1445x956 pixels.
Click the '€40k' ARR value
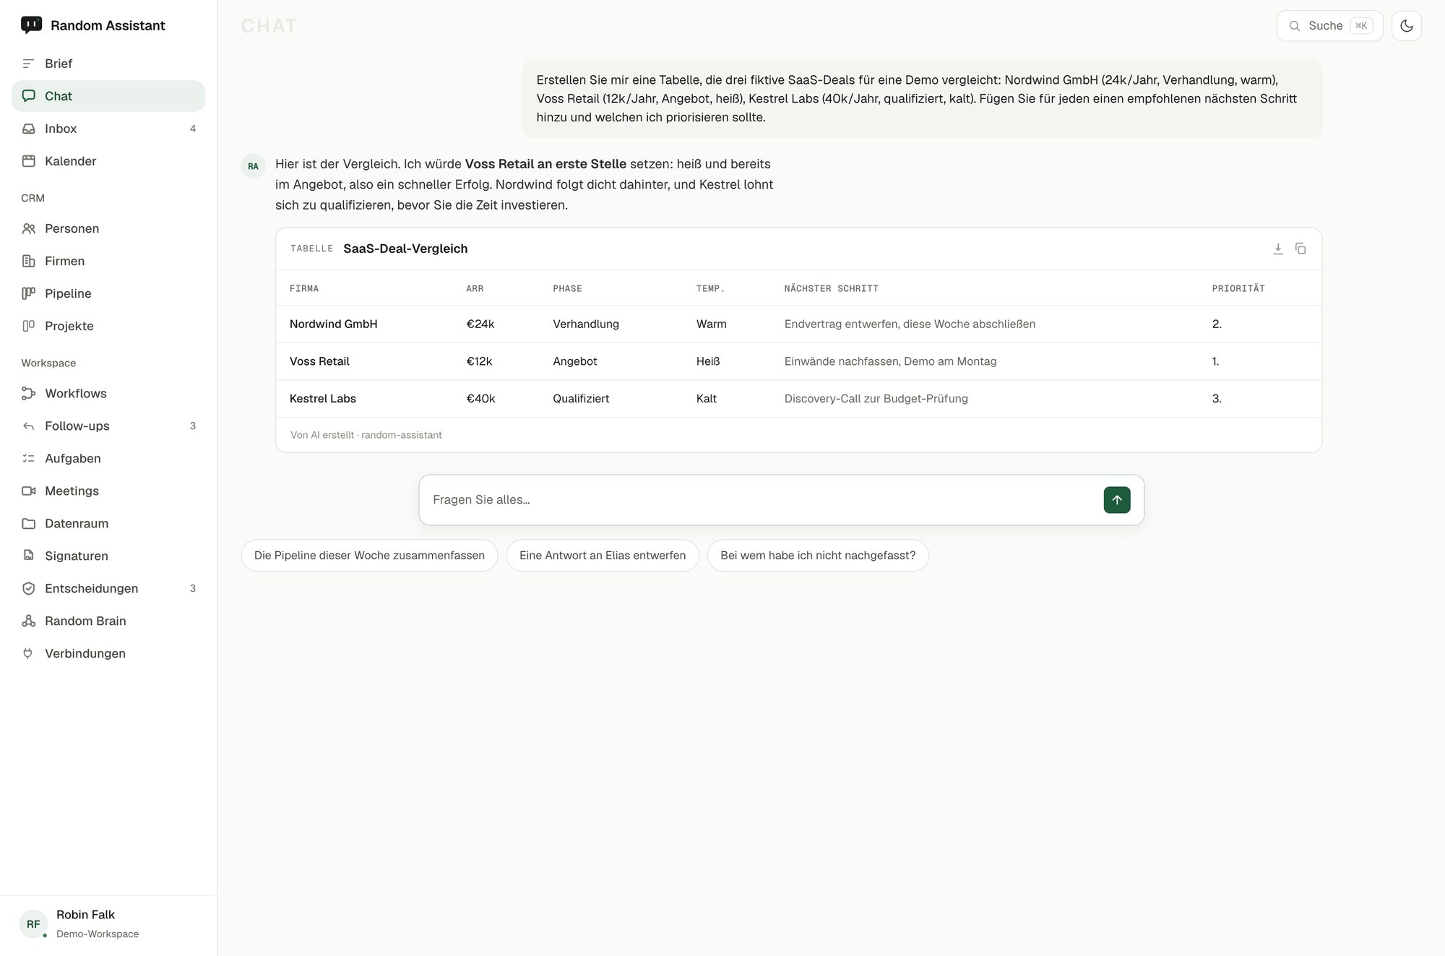pos(480,398)
